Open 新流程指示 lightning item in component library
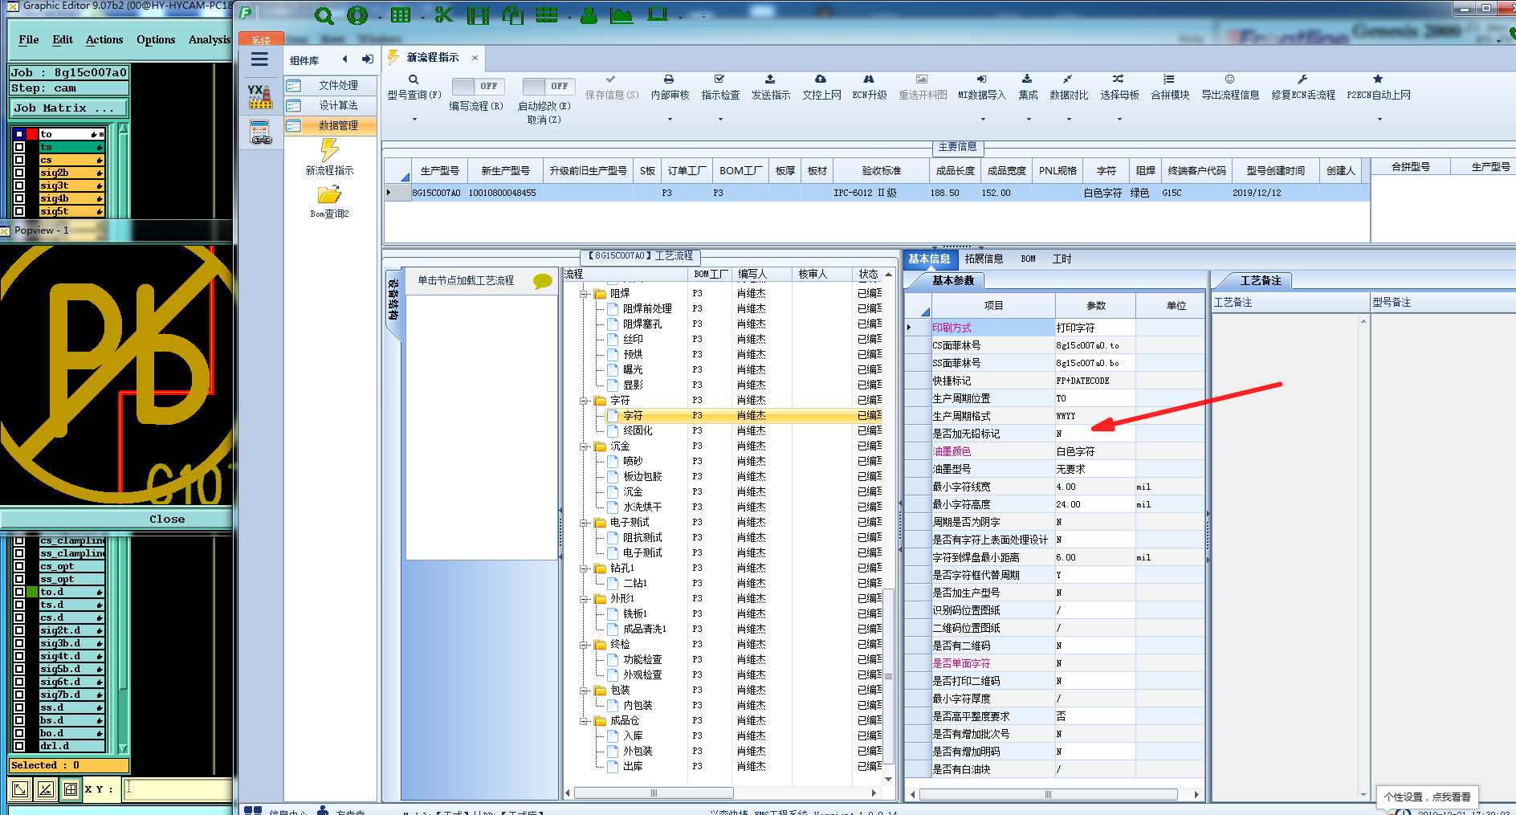The height and width of the screenshot is (815, 1516). coord(329,157)
